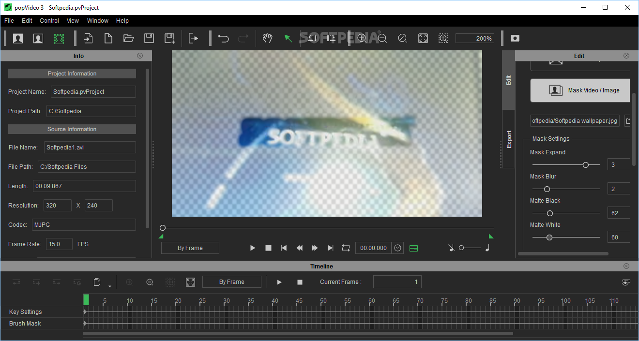
Task: Click the zoom-to-selection dotted box icon
Action: coord(443,38)
